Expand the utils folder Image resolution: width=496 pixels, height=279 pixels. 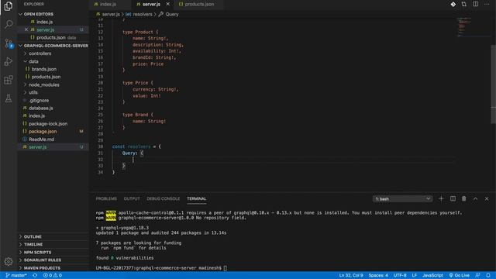(x=33, y=92)
